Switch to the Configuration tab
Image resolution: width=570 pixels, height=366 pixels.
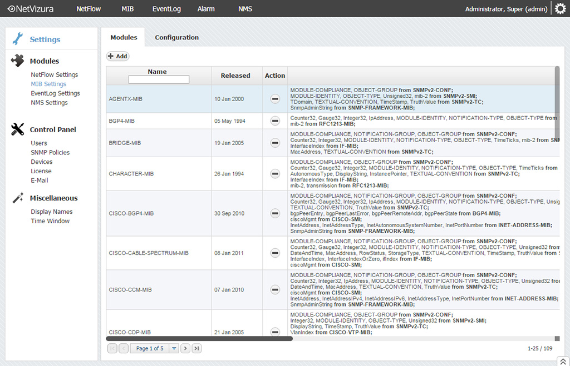(176, 37)
